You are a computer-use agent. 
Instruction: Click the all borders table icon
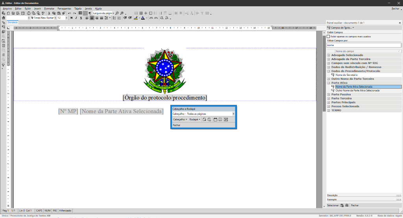tap(141, 13)
